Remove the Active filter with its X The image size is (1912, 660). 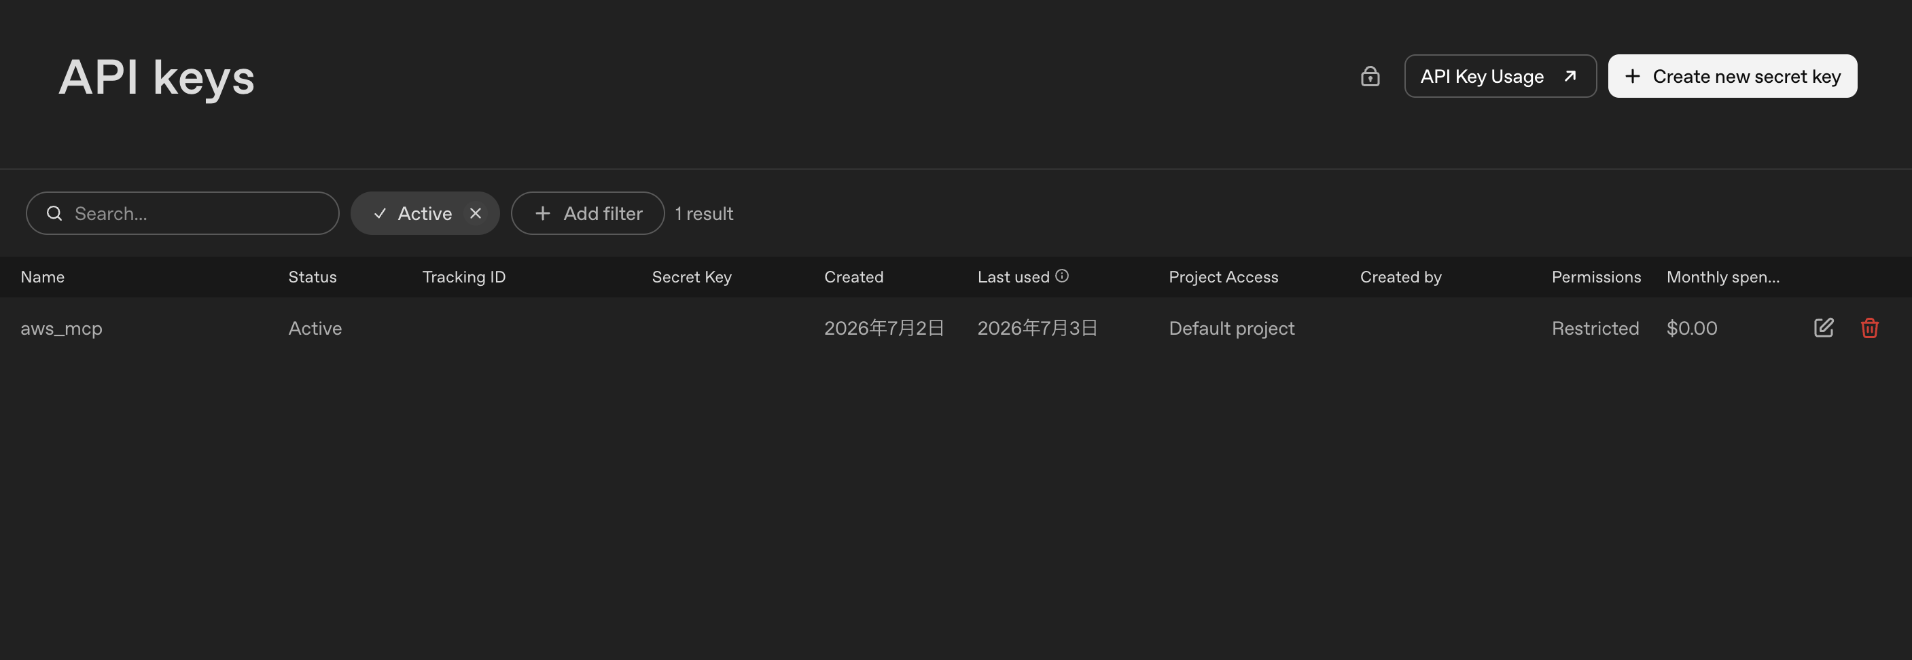click(x=476, y=214)
